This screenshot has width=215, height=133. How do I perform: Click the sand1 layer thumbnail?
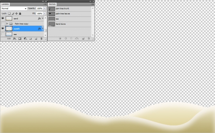9,29
